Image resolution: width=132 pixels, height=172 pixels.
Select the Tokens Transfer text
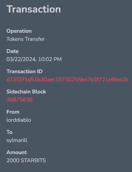coord(26,39)
